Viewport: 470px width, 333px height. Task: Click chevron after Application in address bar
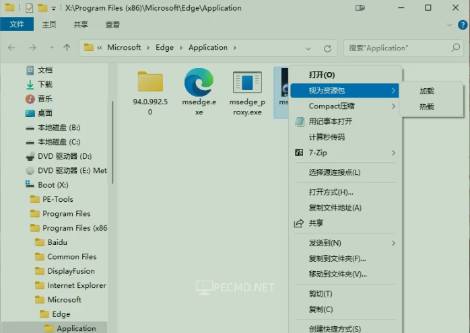pyautogui.click(x=235, y=48)
